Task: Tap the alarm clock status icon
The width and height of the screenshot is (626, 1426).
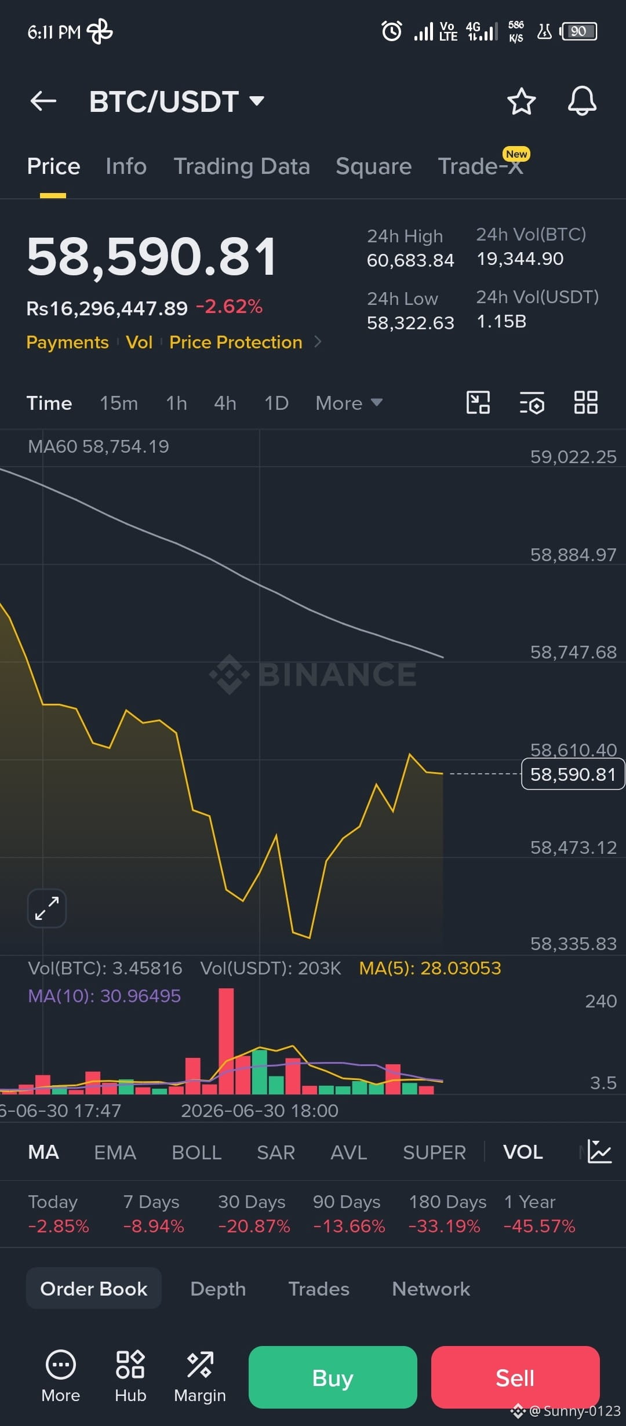Action: [392, 31]
